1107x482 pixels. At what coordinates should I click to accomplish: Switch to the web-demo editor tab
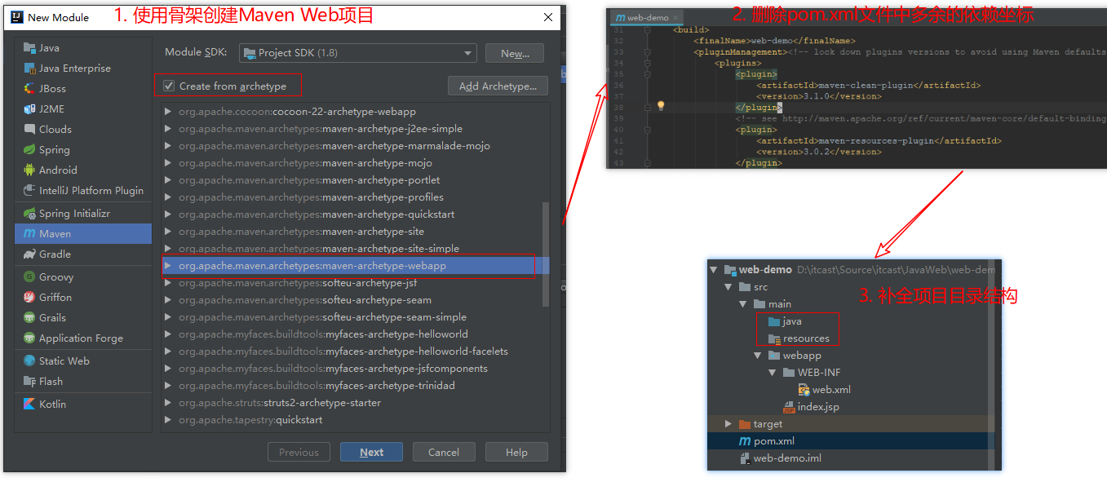coord(645,17)
